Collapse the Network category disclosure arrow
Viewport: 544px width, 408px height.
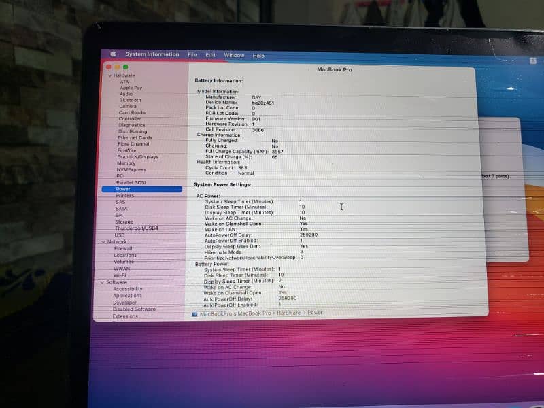(x=103, y=242)
